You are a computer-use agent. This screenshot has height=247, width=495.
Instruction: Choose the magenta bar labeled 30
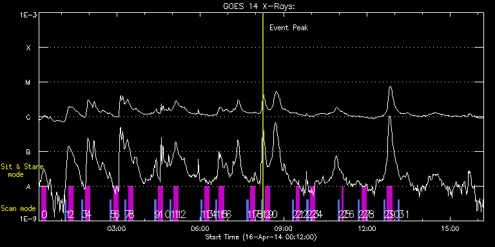[x=389, y=203]
